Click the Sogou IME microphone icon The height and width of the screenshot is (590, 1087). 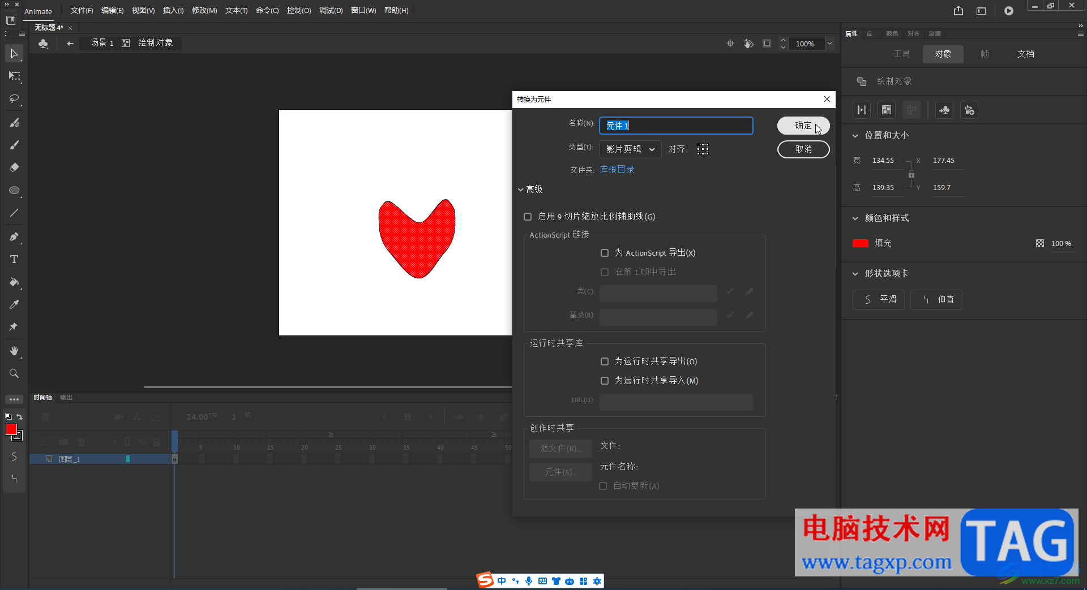(529, 581)
